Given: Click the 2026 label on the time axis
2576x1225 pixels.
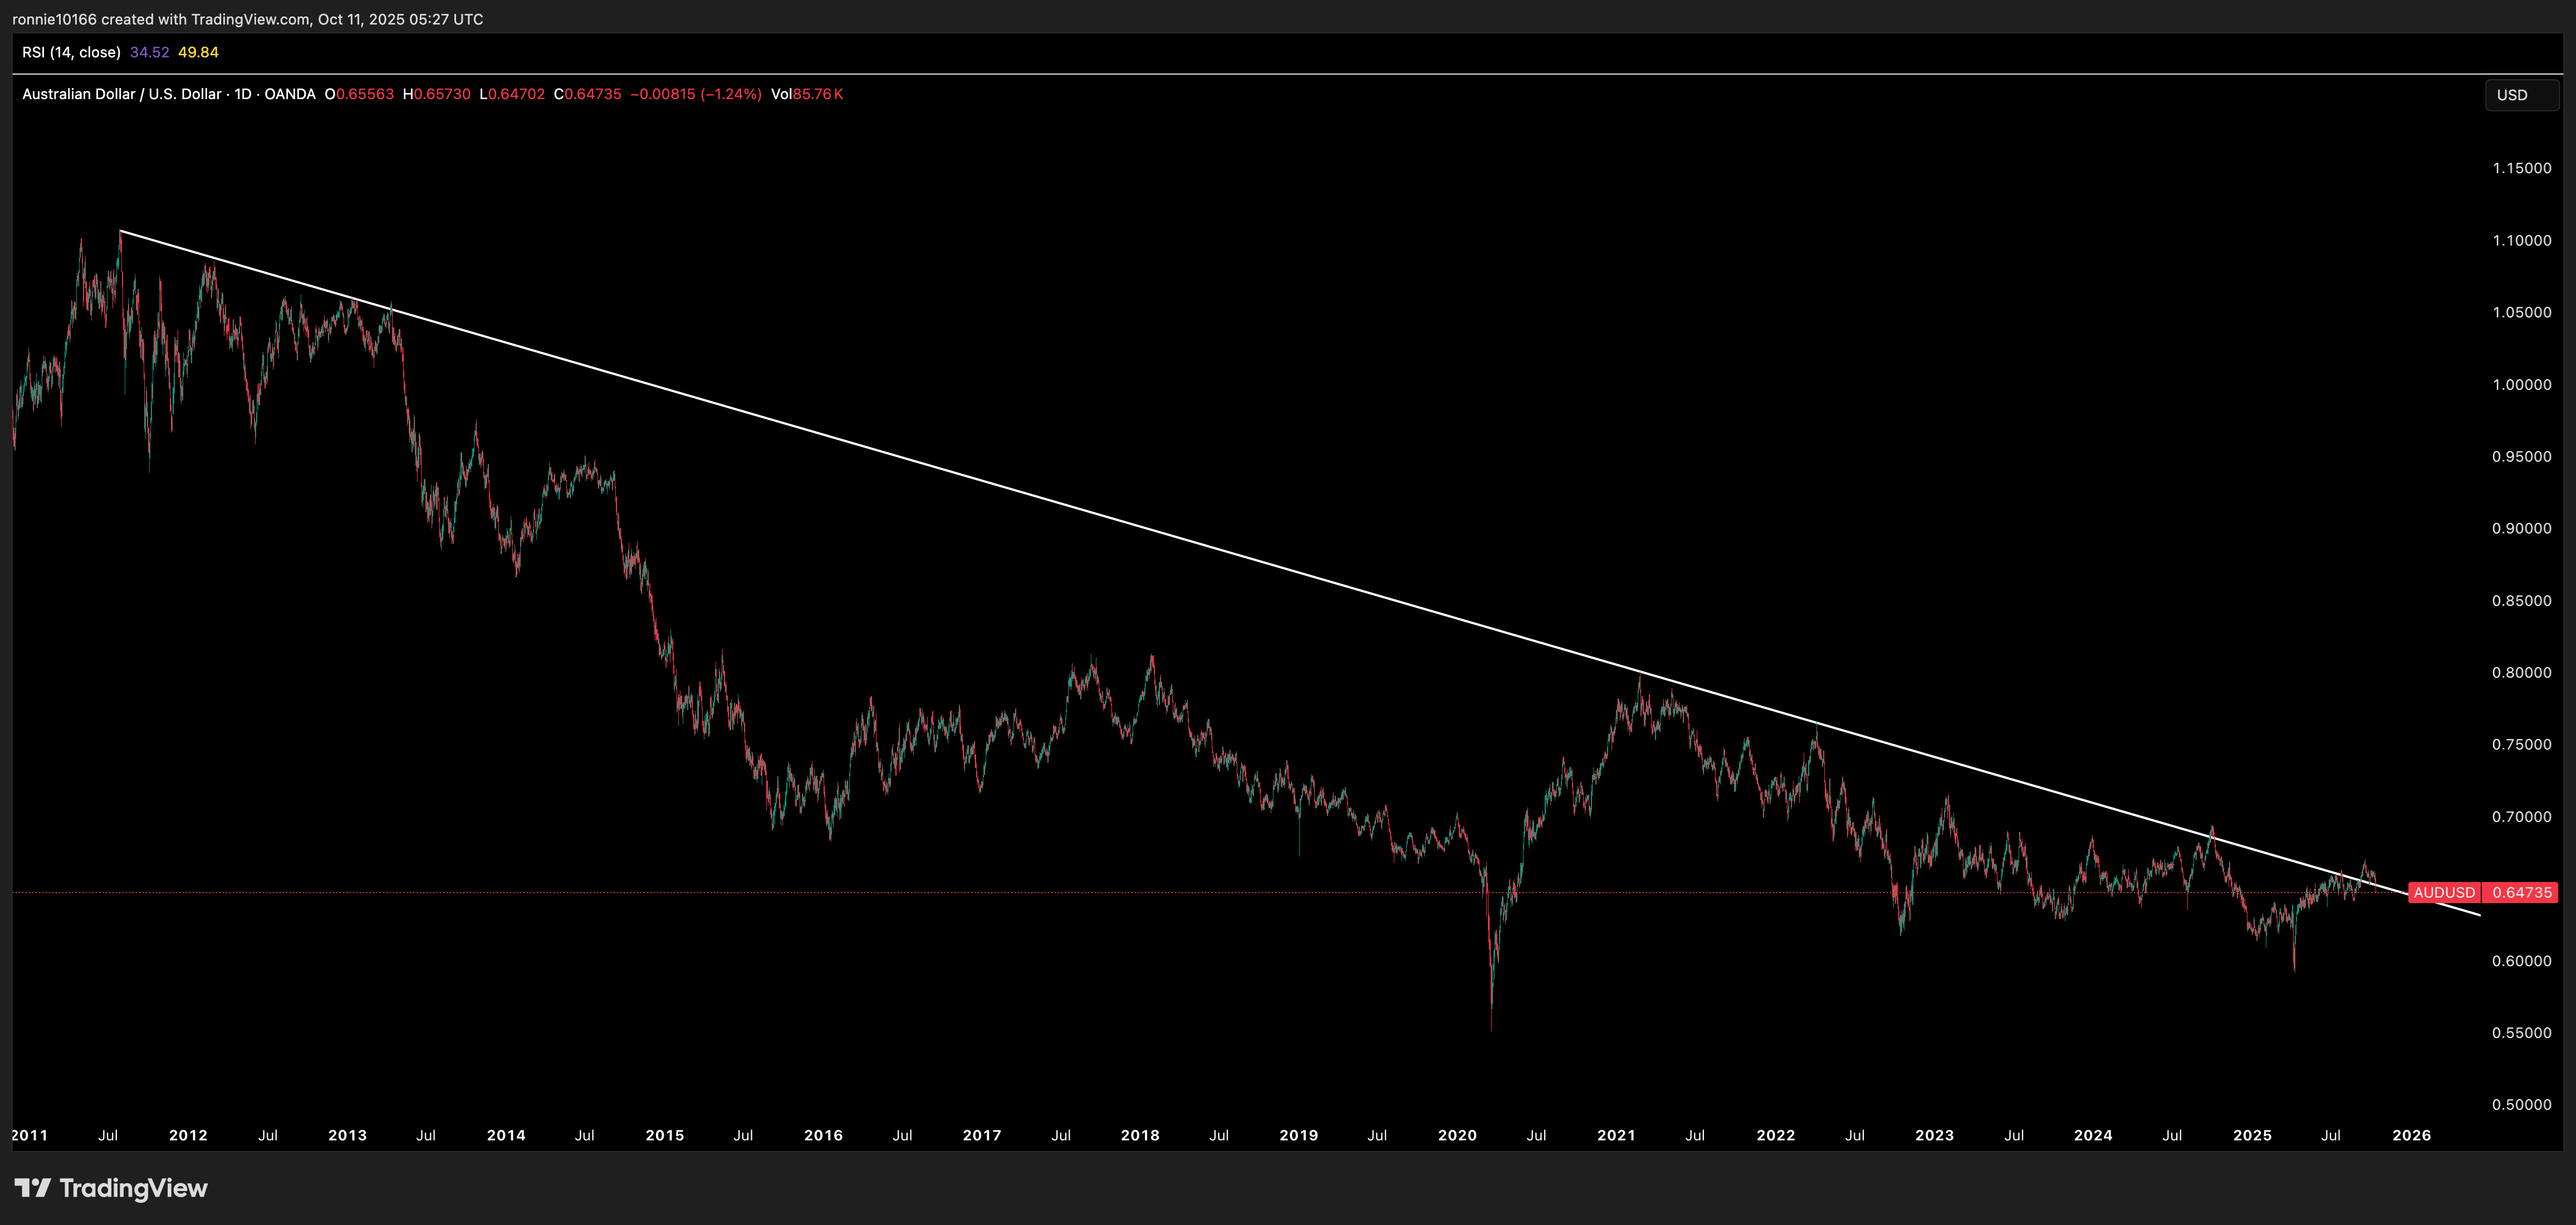Looking at the screenshot, I should point(2411,1135).
